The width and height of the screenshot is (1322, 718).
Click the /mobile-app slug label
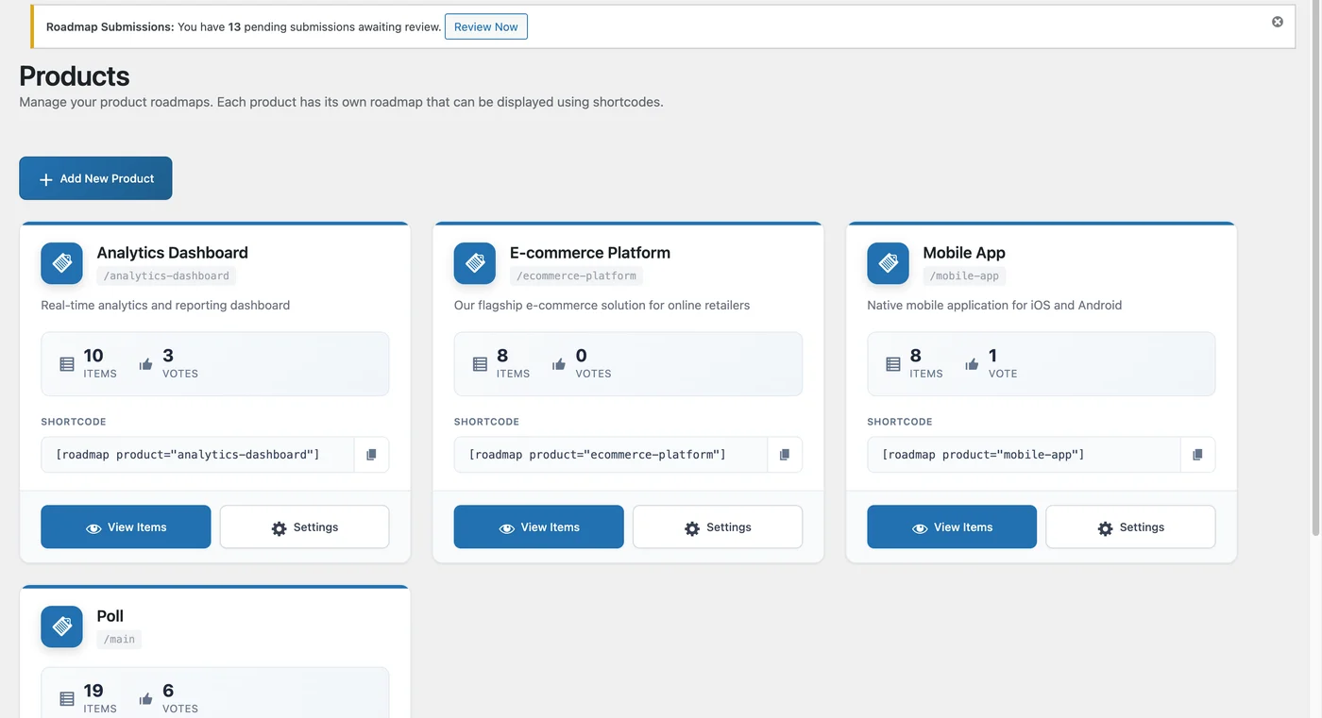pyautogui.click(x=964, y=276)
